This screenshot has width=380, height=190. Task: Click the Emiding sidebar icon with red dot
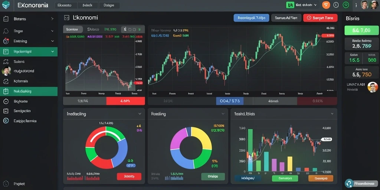(x=6, y=41)
